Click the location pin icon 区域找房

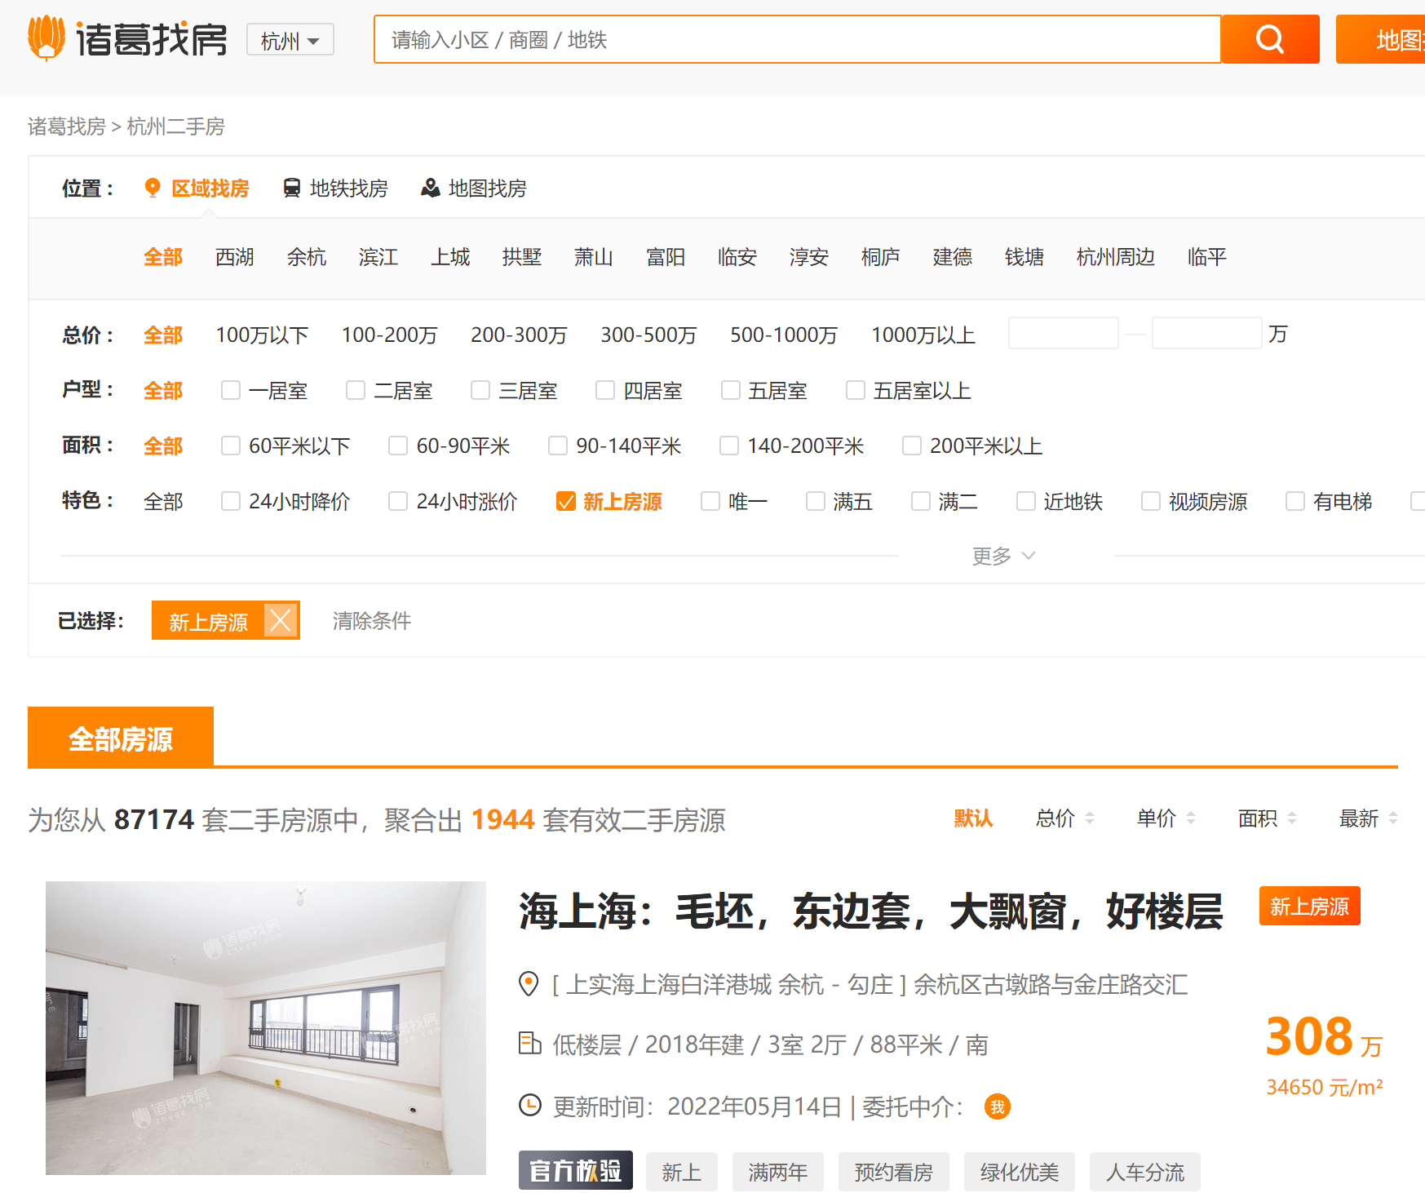(x=152, y=188)
